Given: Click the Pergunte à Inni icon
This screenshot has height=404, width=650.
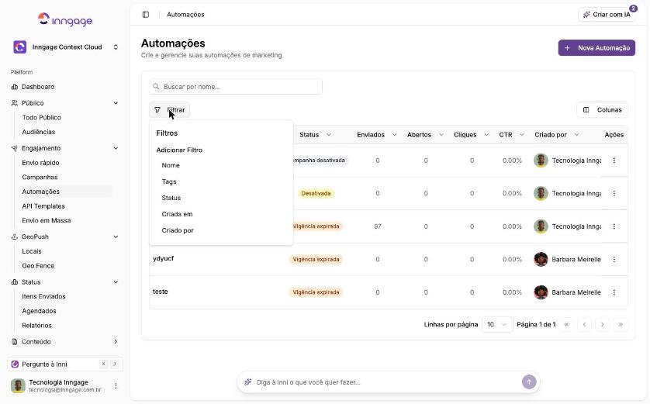Looking at the screenshot, I should 15,364.
